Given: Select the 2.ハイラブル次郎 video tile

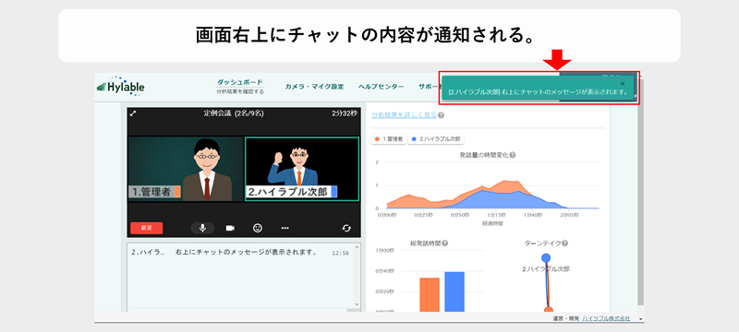Looking at the screenshot, I should (302, 170).
